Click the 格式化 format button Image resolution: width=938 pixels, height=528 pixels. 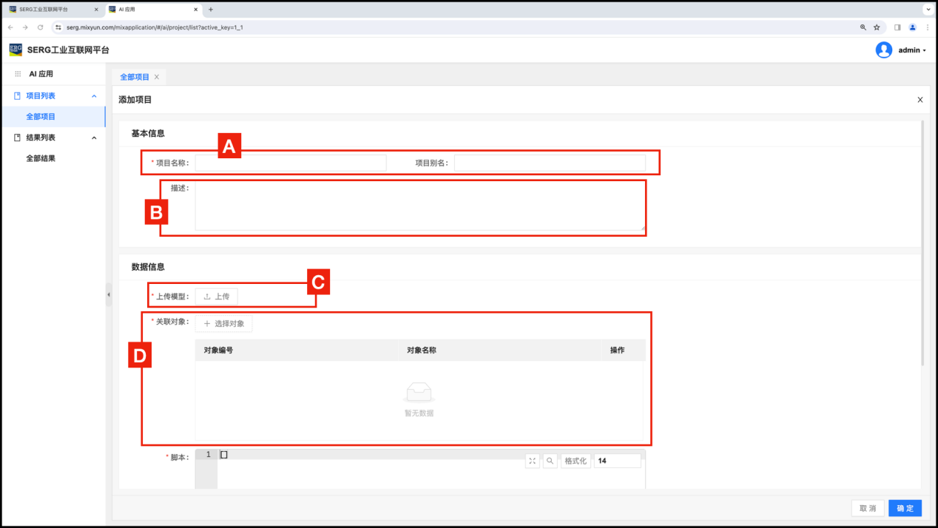576,461
